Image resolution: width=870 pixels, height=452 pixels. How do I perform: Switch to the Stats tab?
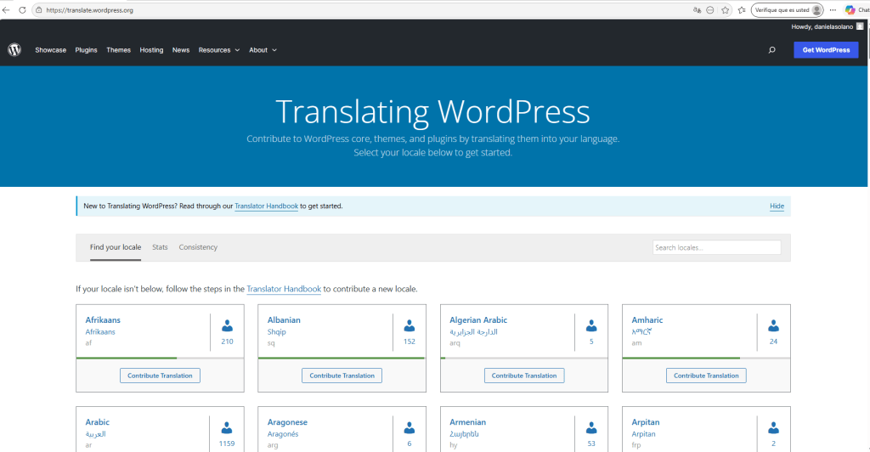pyautogui.click(x=160, y=247)
